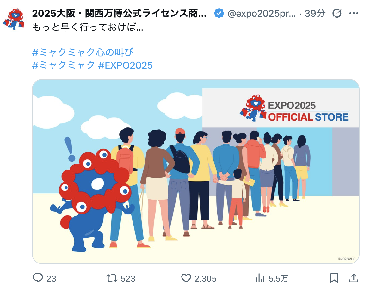This screenshot has width=370, height=291.
Task: Click the blue verified badge
Action: pyautogui.click(x=219, y=14)
